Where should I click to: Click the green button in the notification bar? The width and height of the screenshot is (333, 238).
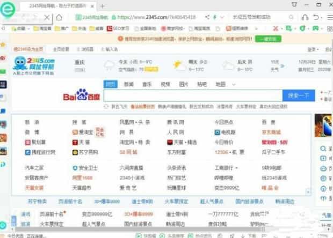point(268,39)
